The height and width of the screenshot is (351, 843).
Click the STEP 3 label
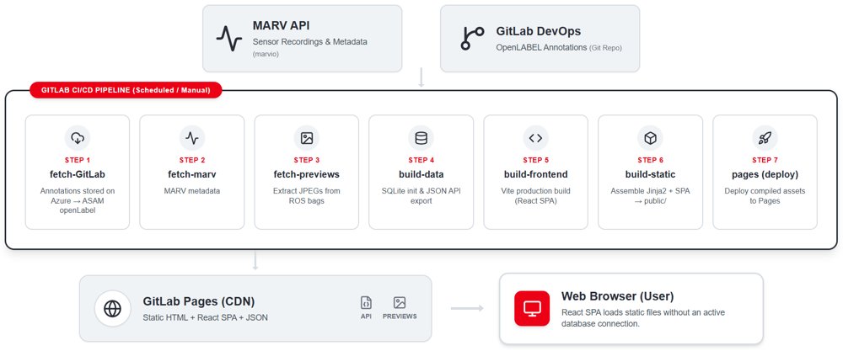(x=307, y=160)
